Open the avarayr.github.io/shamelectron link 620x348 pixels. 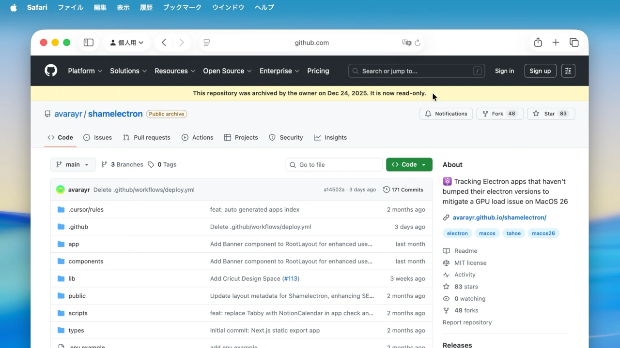pos(499,217)
